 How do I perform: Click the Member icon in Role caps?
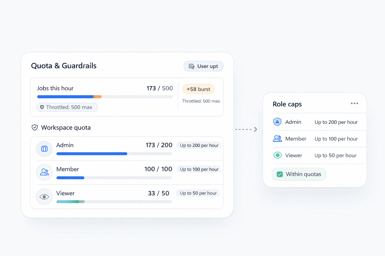277,139
